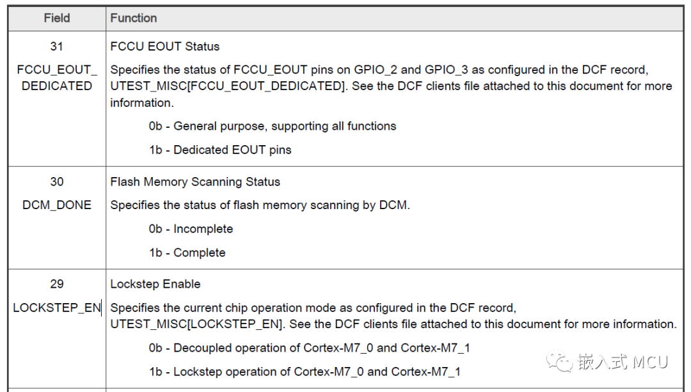Select the "0b - Incomplete" value line

[191, 229]
